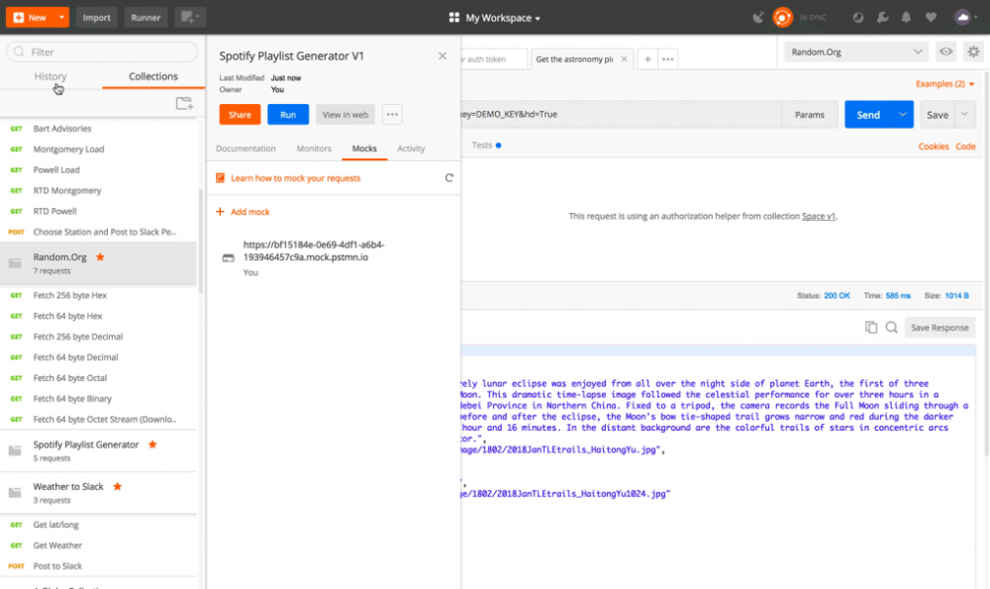Toggle the star on Spotify Playlist Generator

152,444
